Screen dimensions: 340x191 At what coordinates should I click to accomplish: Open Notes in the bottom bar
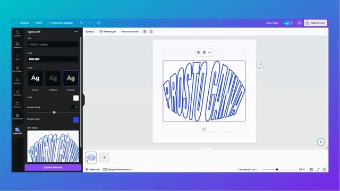92,169
